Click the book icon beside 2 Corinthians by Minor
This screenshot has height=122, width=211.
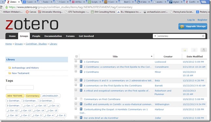tap(81, 72)
